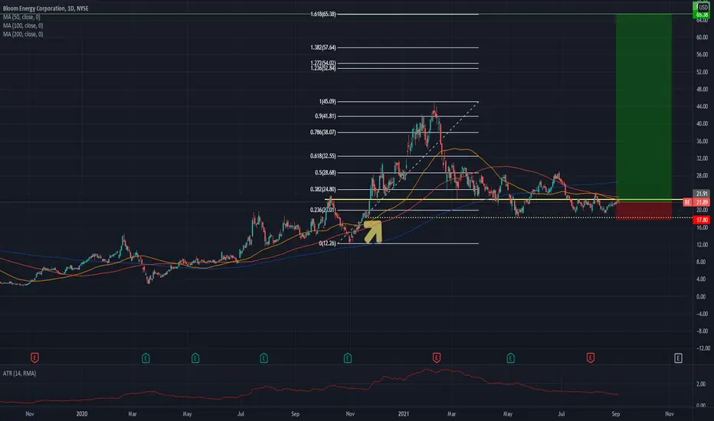Screen dimensions: 714x421
Task: Click the red earnings marker near Nov 2019
Action: (34, 358)
